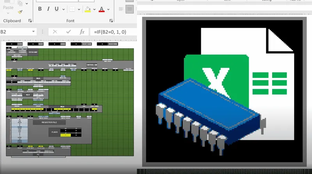Expand the Paste options arrow

8,13
